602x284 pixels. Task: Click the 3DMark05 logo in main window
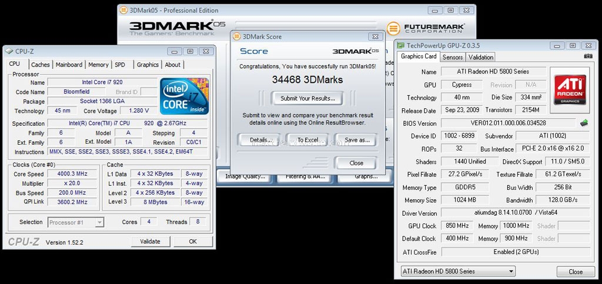point(177,28)
